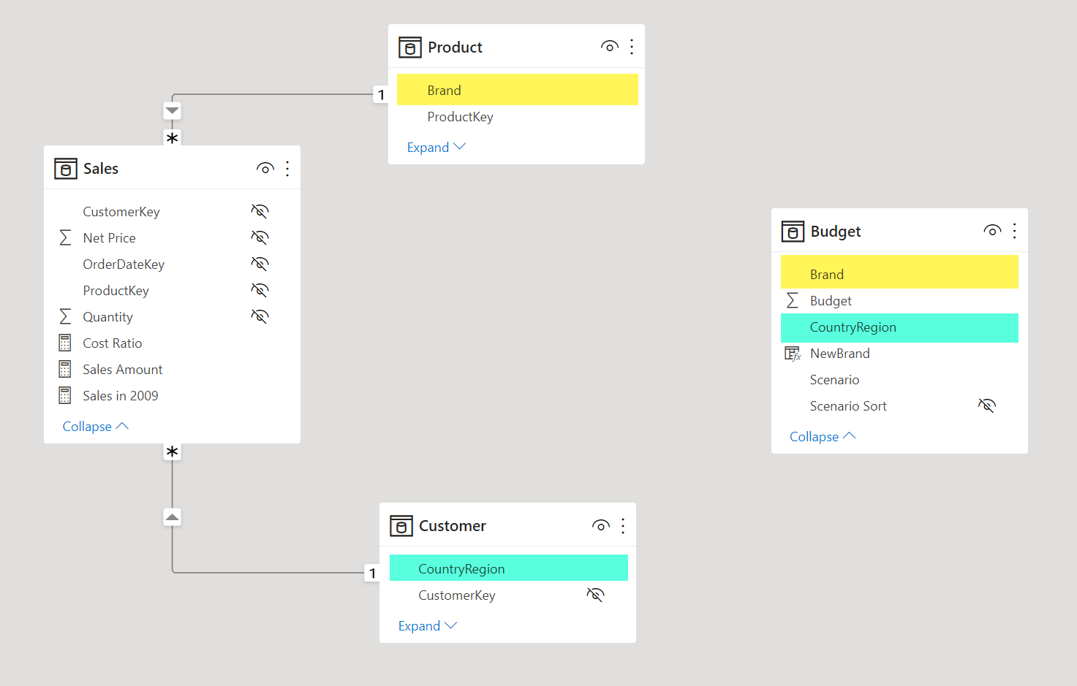Click the Product table icon
This screenshot has height=686, width=1077.
410,47
